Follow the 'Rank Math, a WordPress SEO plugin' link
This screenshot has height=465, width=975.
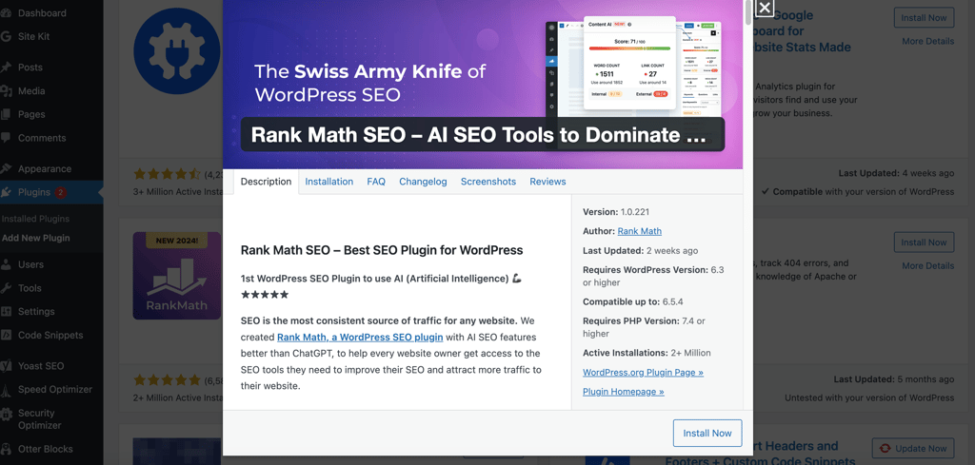click(360, 338)
